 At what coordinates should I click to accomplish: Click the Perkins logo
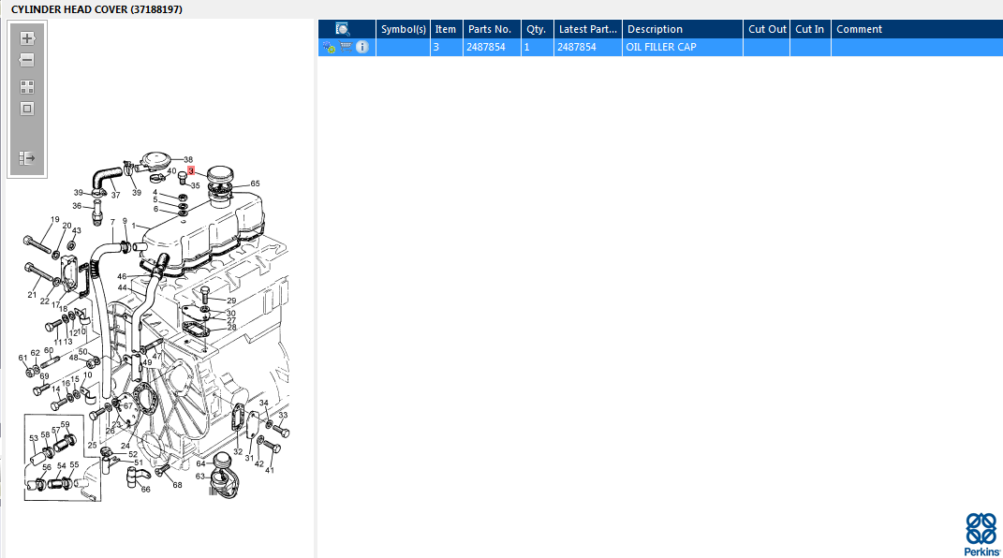click(x=981, y=534)
